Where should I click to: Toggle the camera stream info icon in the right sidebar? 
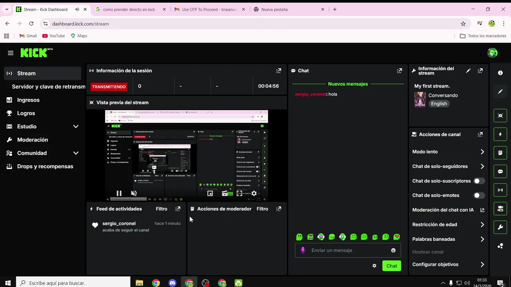click(x=500, y=208)
